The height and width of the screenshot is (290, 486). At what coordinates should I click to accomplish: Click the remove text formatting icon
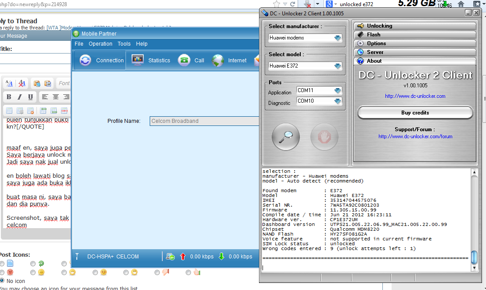[22, 83]
